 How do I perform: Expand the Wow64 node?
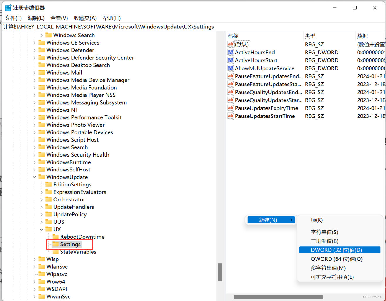pyautogui.click(x=35, y=282)
